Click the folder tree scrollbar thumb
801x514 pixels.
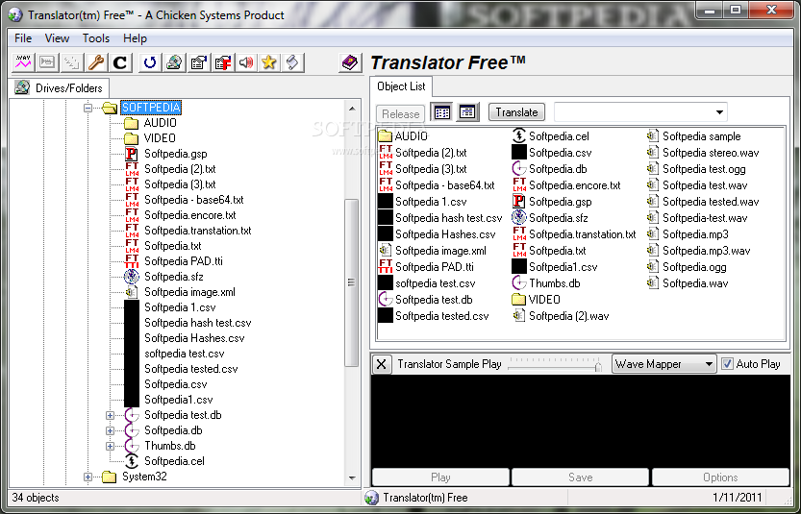[x=352, y=282]
